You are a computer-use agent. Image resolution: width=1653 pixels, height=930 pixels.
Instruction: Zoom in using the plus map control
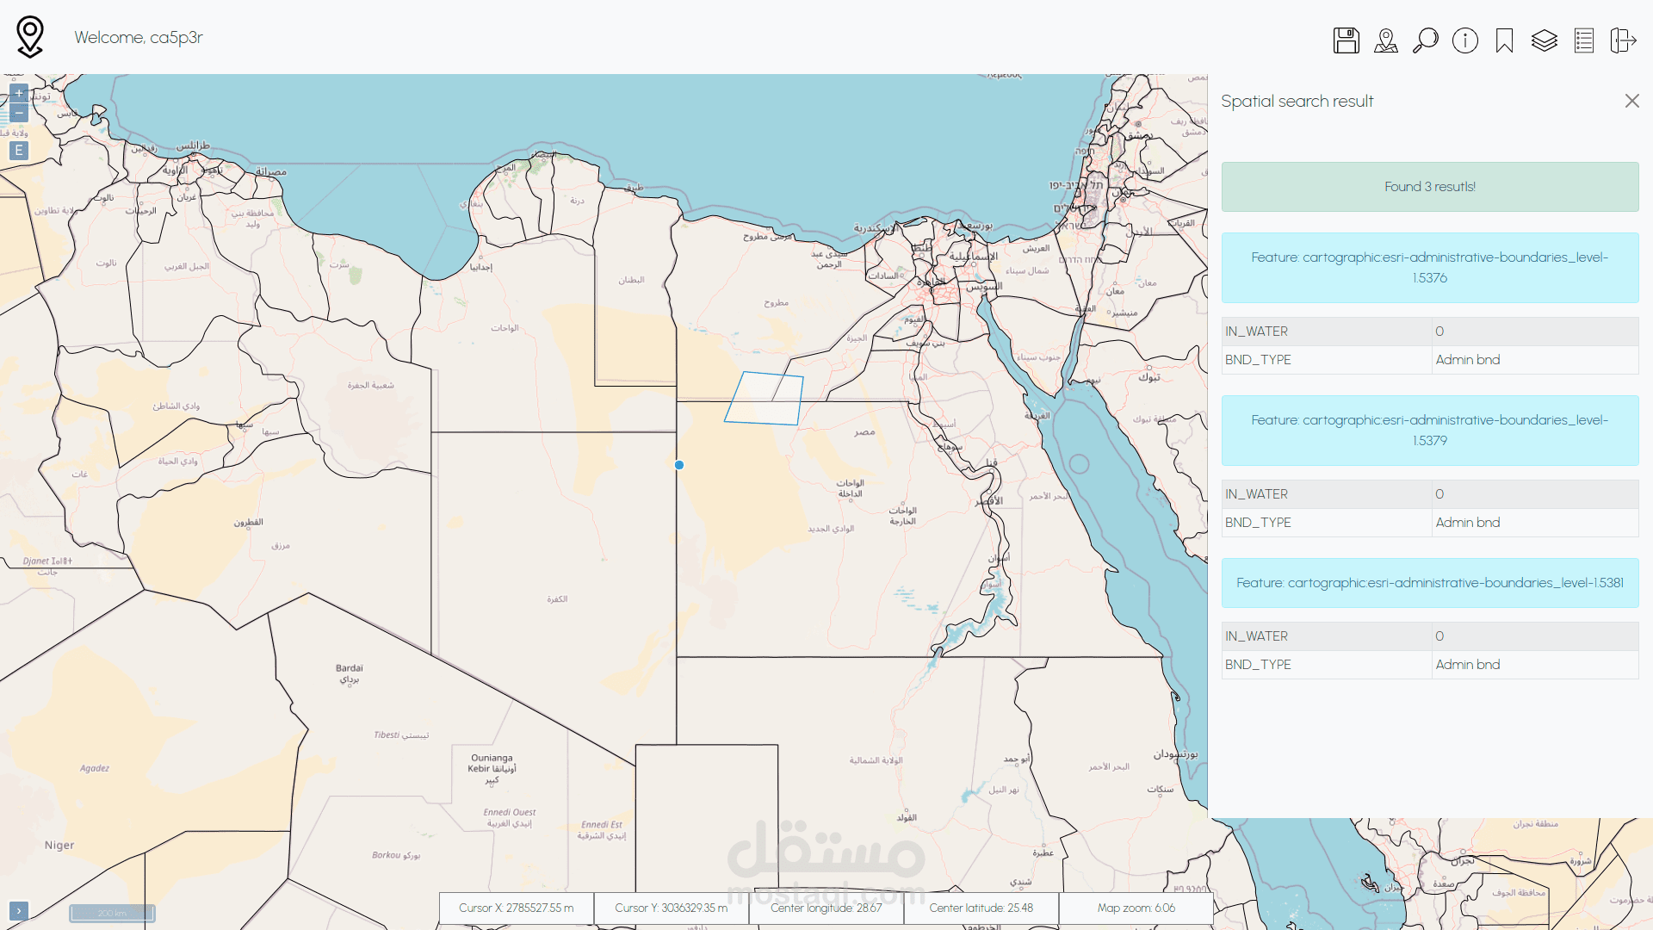(18, 92)
